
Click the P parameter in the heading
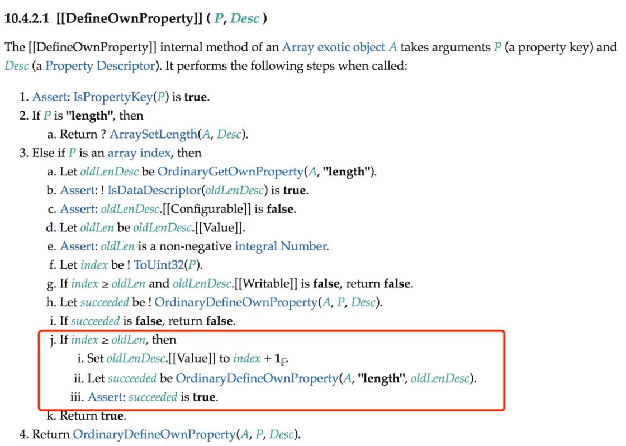(219, 18)
